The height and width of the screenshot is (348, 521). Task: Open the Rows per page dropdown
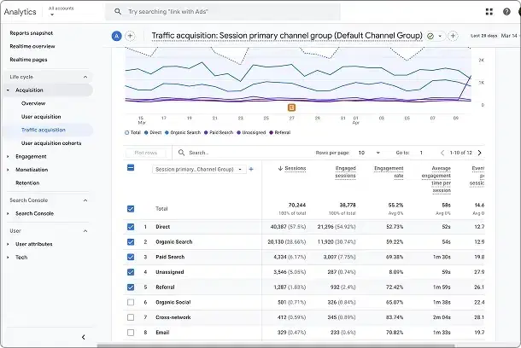tap(368, 153)
